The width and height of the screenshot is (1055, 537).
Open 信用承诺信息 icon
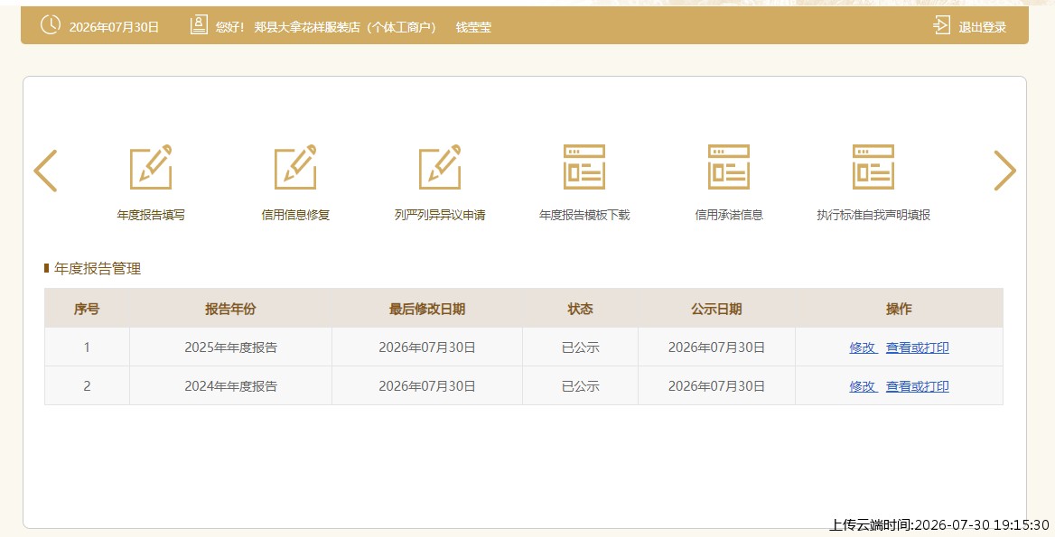coord(729,167)
